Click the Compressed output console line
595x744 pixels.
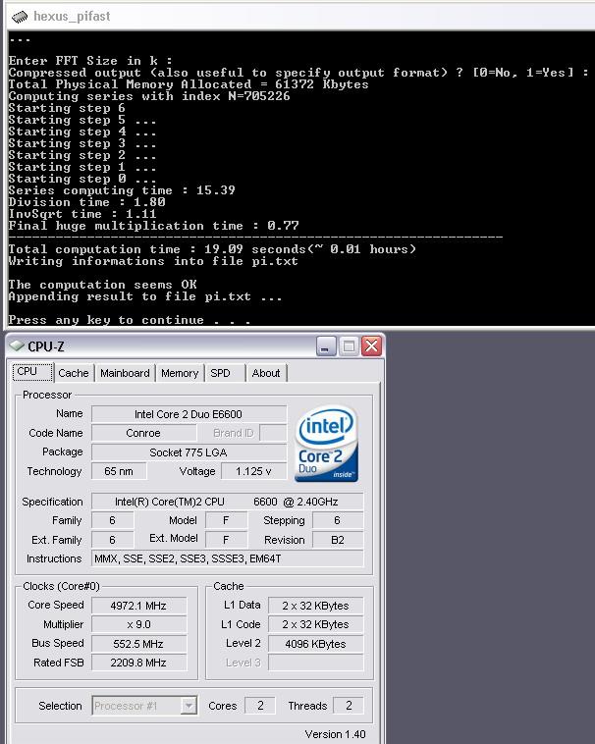point(298,73)
